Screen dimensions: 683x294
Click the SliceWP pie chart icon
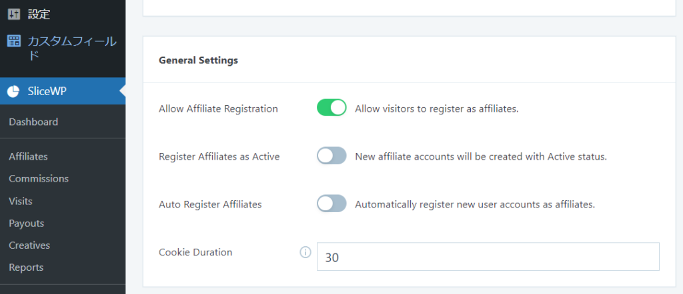tap(13, 91)
